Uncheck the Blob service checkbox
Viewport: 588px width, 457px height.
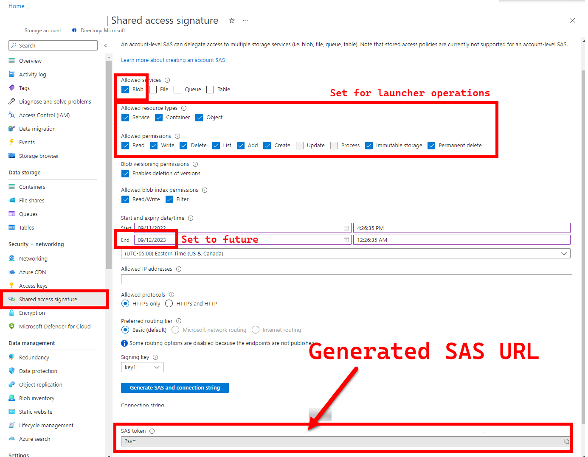point(125,90)
